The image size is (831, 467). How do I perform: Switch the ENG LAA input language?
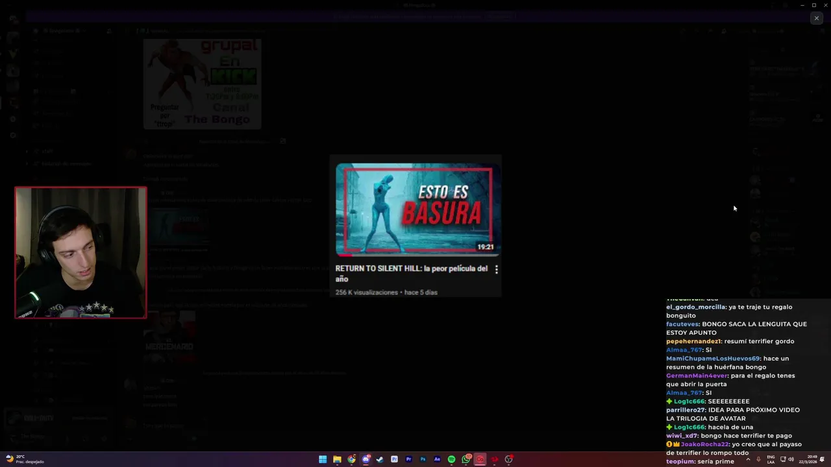(771, 459)
